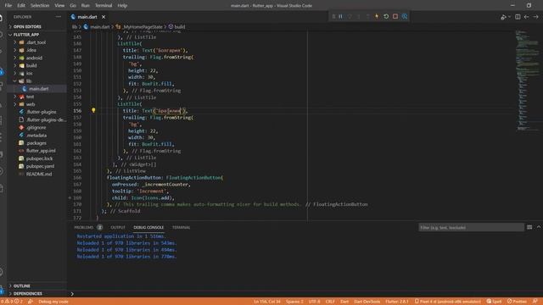Image resolution: width=543 pixels, height=305 pixels.
Task: Open the run or debug dropdown icon
Action: pyautogui.click(x=506, y=17)
